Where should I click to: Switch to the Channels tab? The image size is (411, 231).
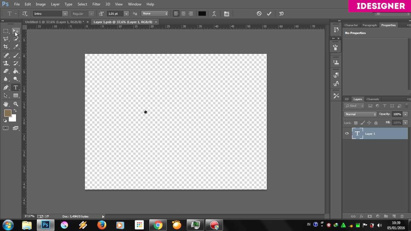(373, 99)
